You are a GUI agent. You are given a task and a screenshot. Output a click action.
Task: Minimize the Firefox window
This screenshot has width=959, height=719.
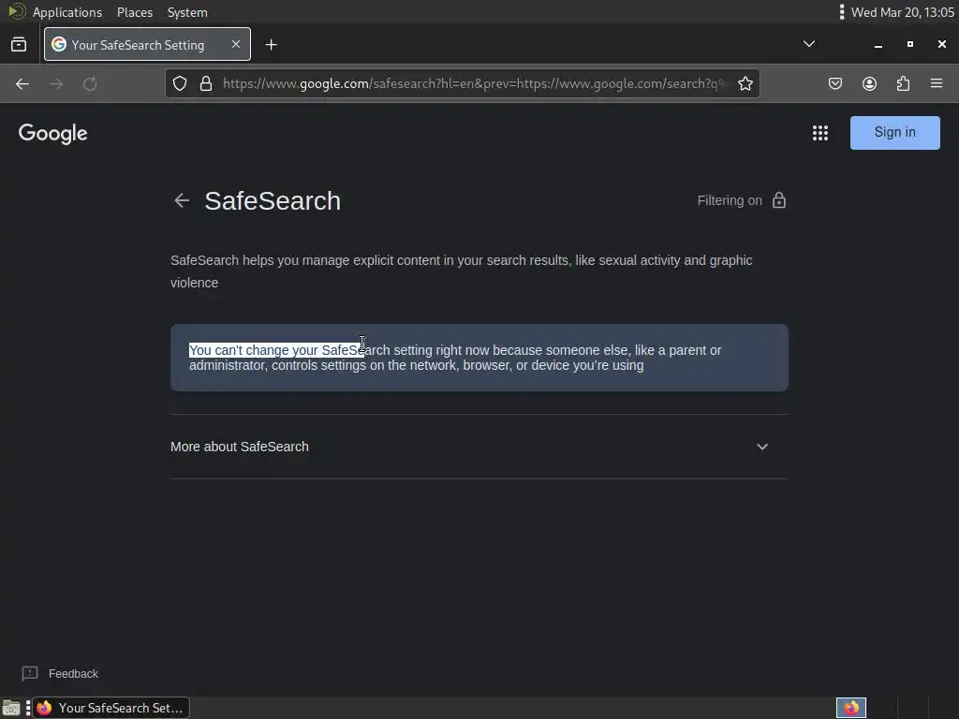coord(878,45)
